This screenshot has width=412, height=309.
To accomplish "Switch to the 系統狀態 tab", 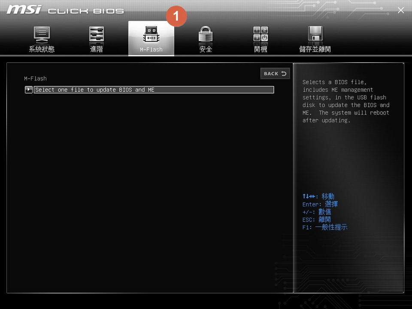I will coord(41,49).
